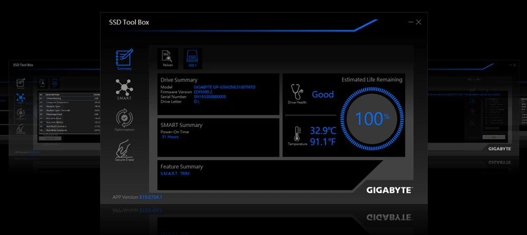Open Optimization in the left background window
The height and width of the screenshot is (235, 527).
click(x=21, y=113)
